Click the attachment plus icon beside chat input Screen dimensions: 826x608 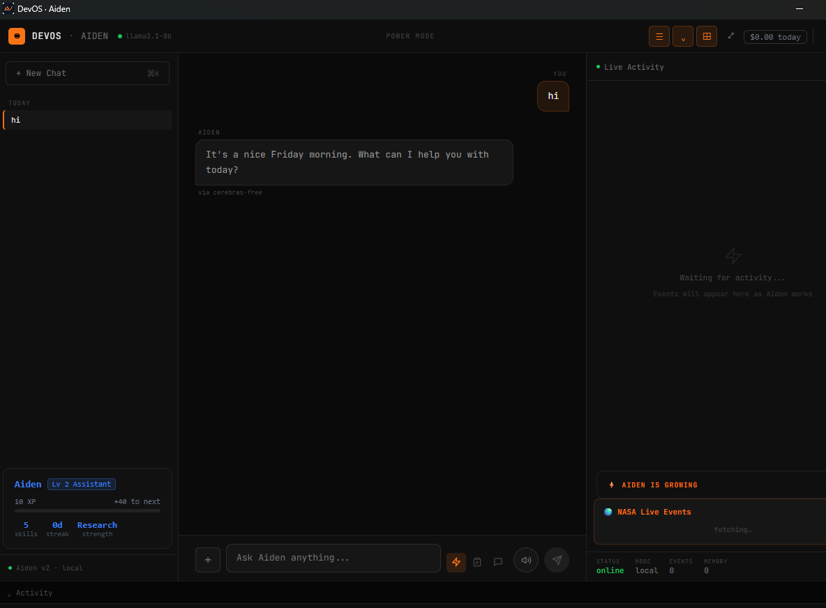207,558
